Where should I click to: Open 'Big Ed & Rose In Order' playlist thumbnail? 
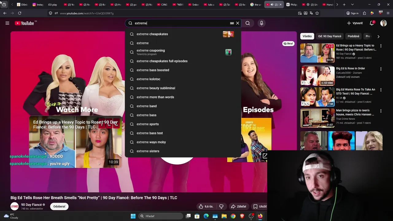click(x=317, y=76)
